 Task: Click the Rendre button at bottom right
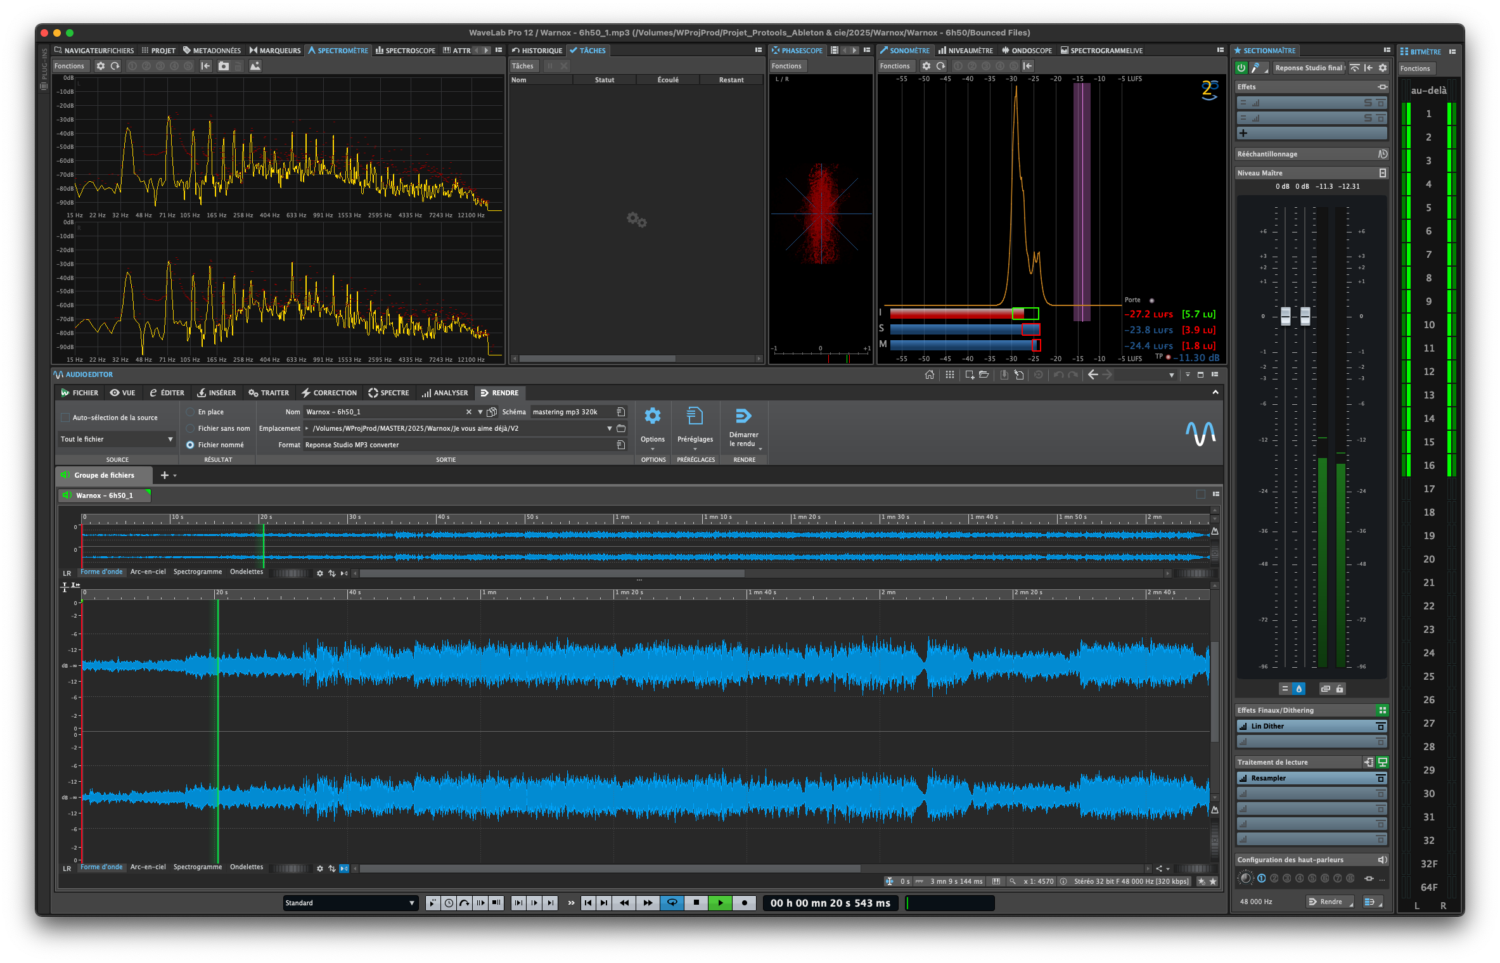click(1329, 901)
